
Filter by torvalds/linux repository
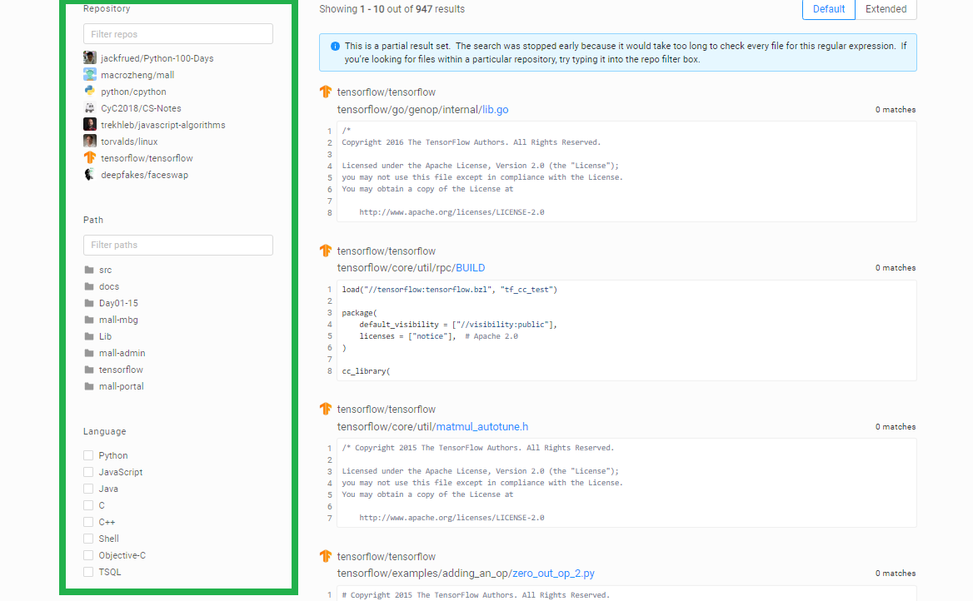pyautogui.click(x=129, y=142)
